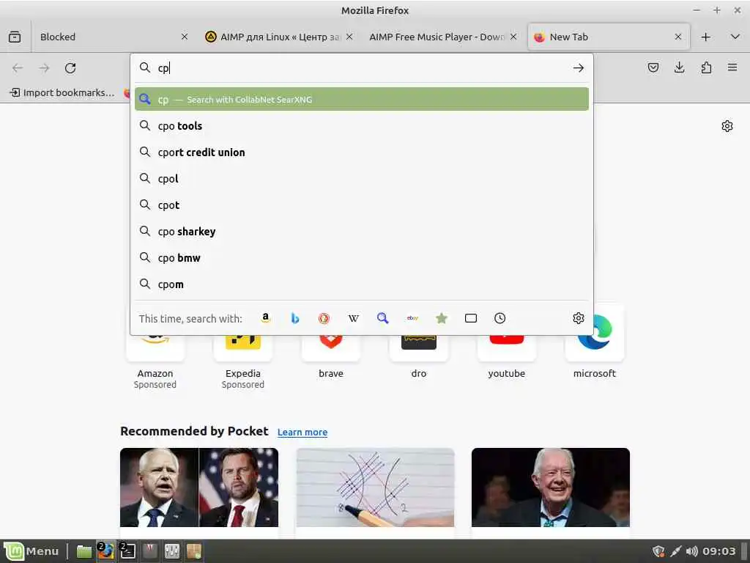Select the 'cpol' suggestion
The height and width of the screenshot is (563, 750).
pyautogui.click(x=362, y=179)
